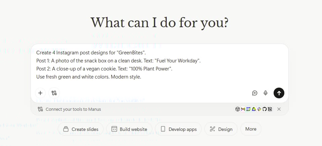The height and width of the screenshot is (146, 322).
Task: Click the "Fuel Your Workday" prompt line
Action: (118, 61)
